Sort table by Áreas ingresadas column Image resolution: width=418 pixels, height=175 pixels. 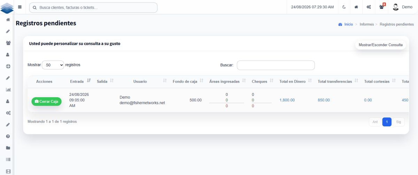[x=227, y=81]
